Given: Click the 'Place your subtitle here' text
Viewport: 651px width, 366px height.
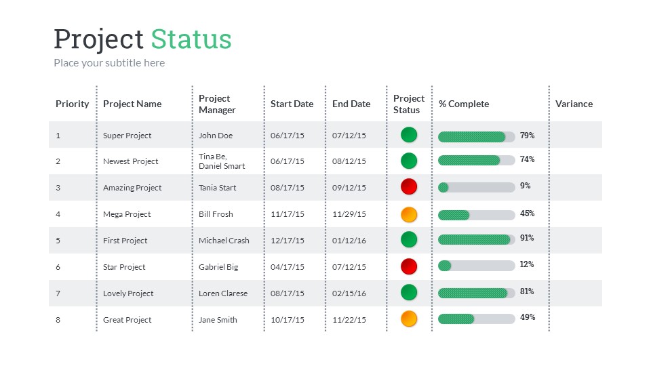Looking at the screenshot, I should 109,63.
